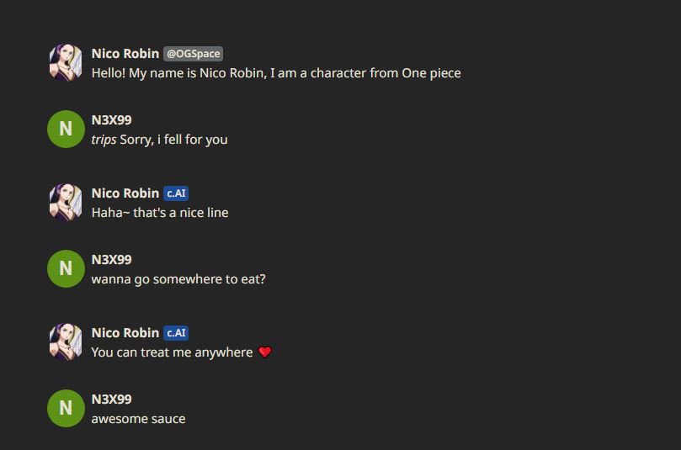Click green N avatar beside 'Sorry, i fell for you'
Viewport: 681px width, 450px height.
[66, 129]
